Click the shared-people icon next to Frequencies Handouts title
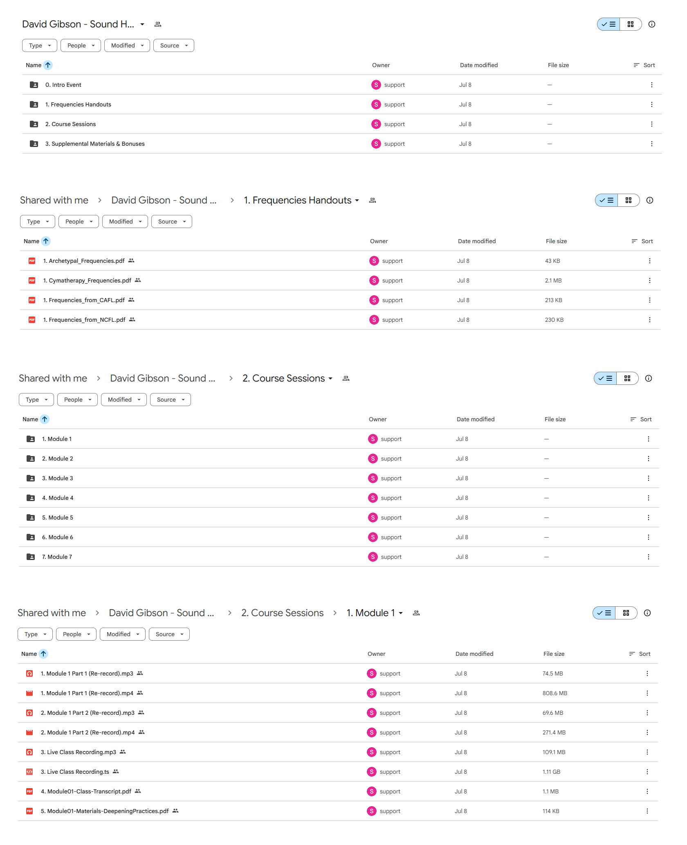Screen dimensions: 687x845 pos(372,200)
